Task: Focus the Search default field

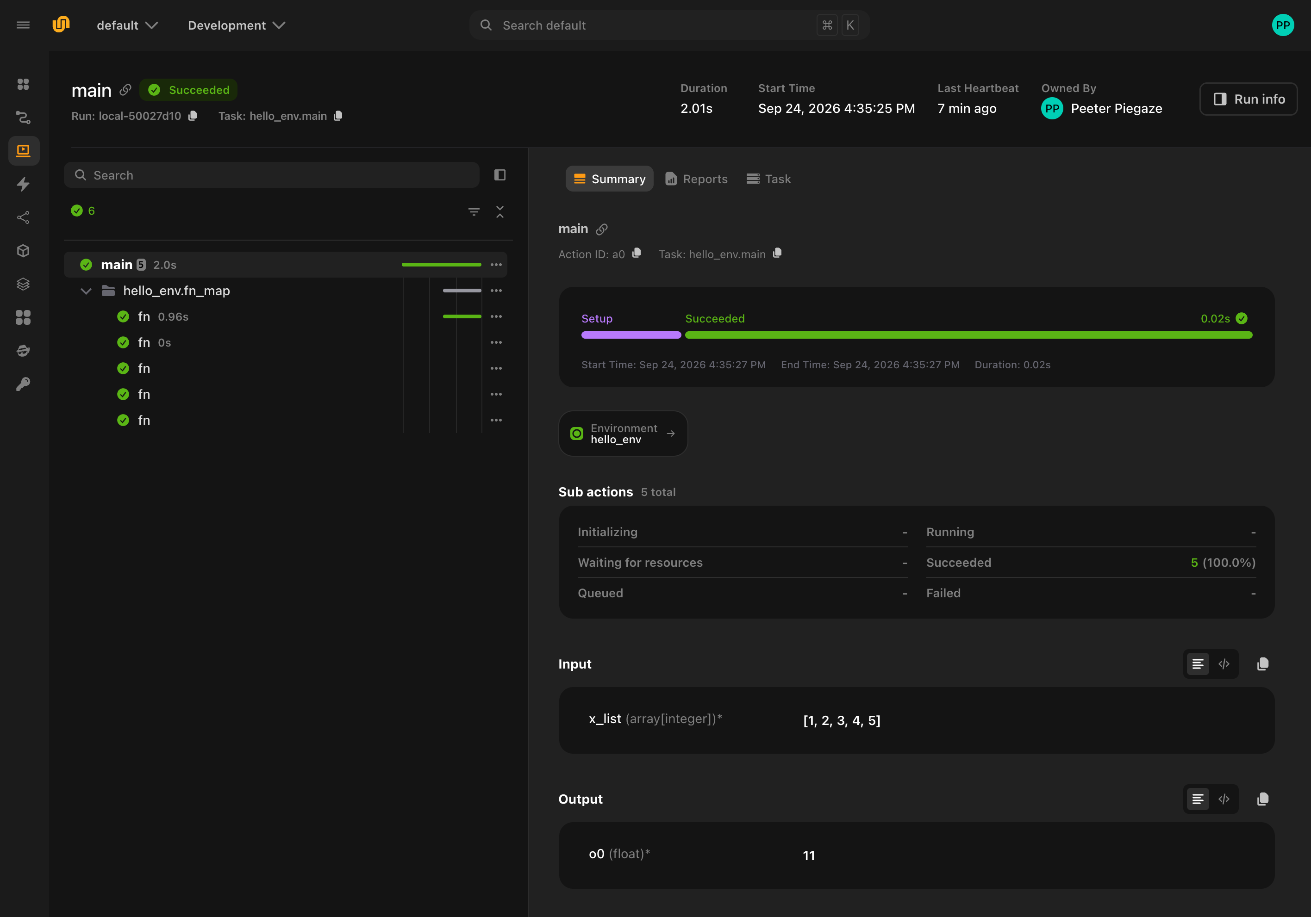Action: (669, 25)
